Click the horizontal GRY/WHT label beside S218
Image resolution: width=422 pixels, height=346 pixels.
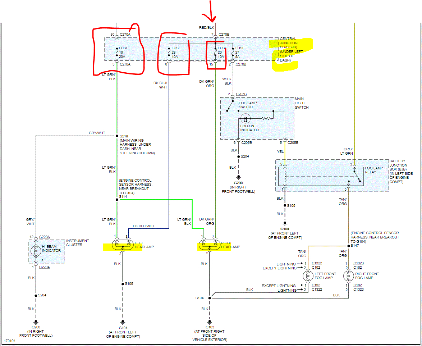(97, 133)
